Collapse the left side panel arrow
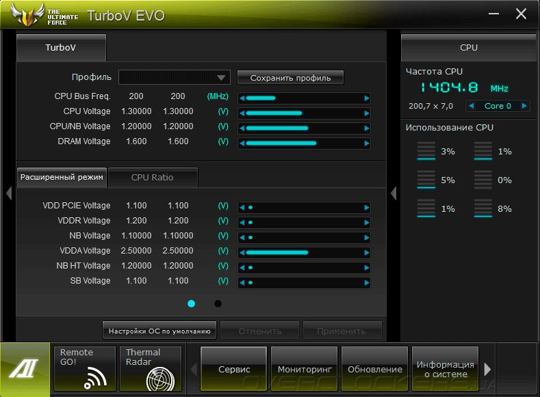Viewport: 540px width, 397px height. [x=9, y=193]
